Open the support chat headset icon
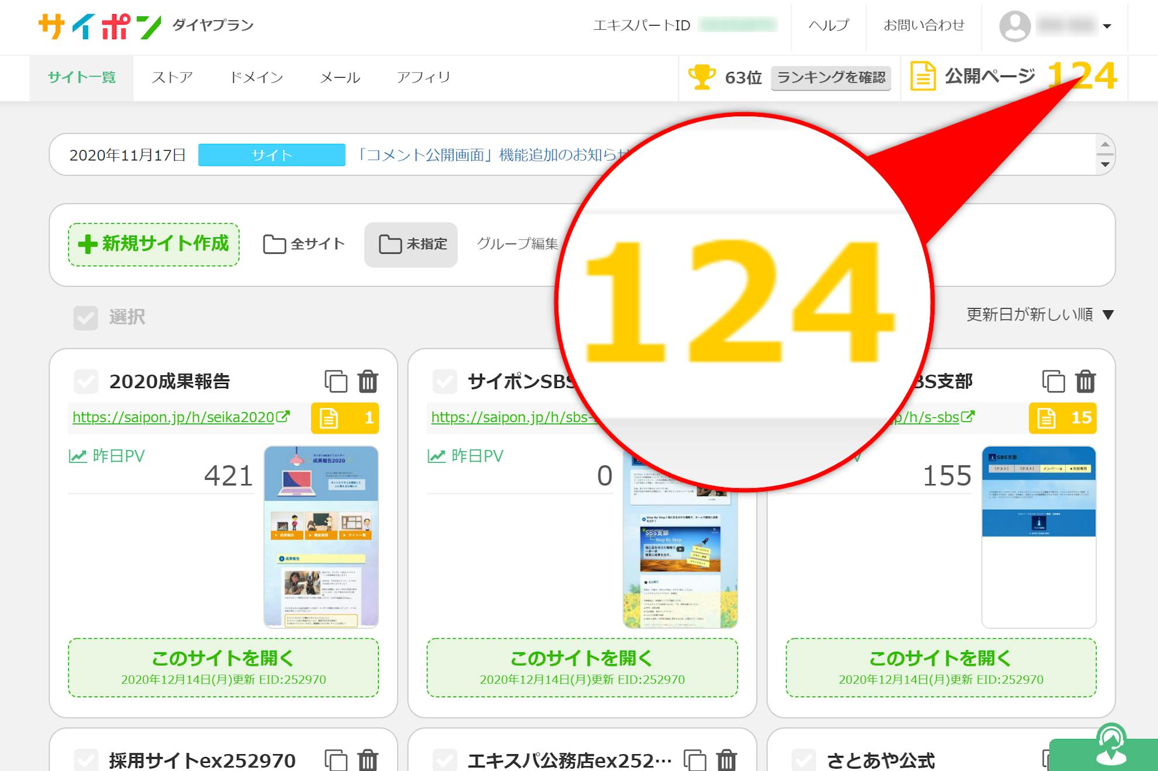This screenshot has width=1158, height=771. point(1111,745)
